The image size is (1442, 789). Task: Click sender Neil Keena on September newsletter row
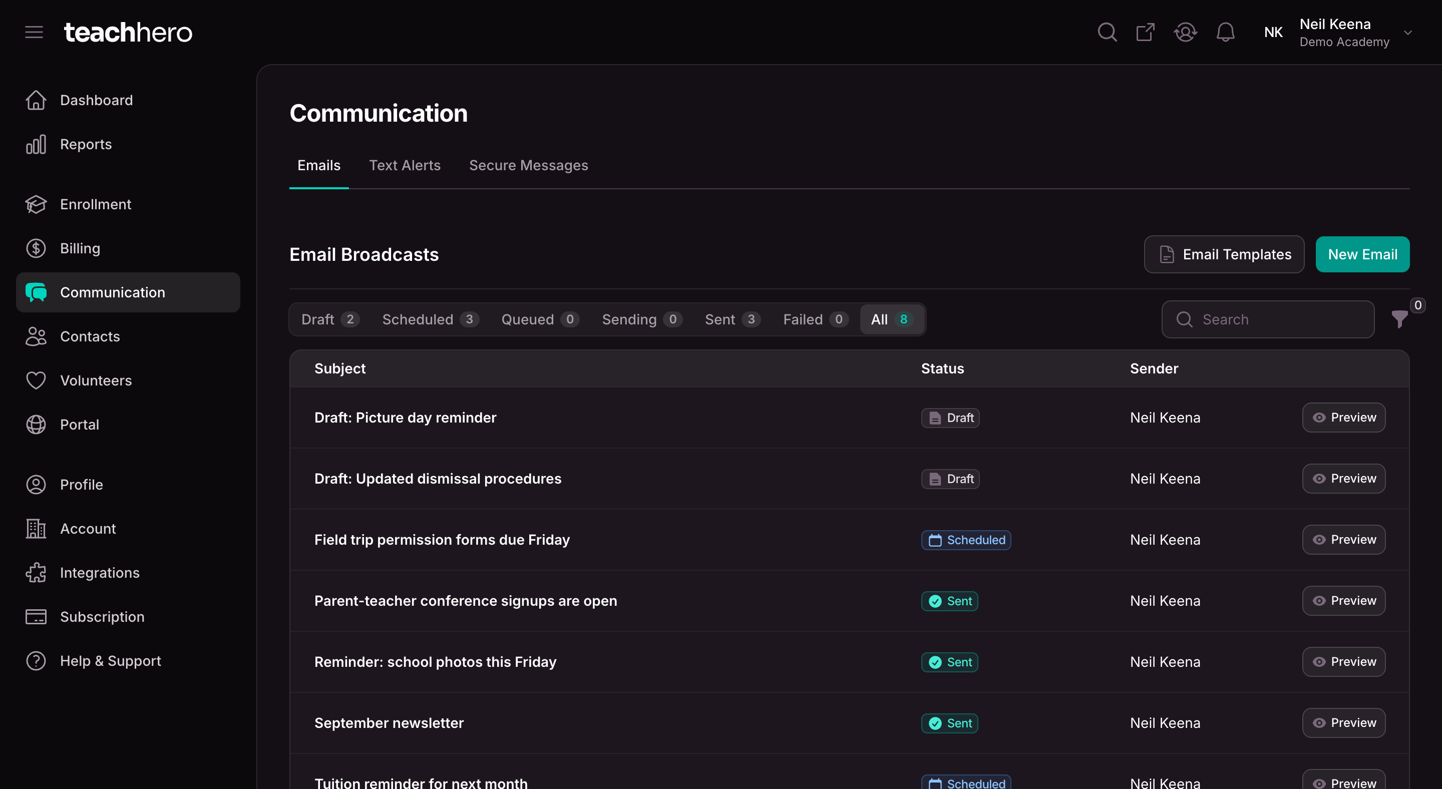[1165, 723]
